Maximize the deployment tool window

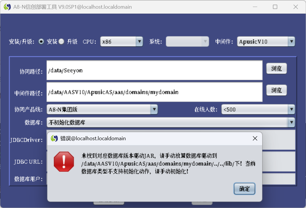tap(275, 7)
